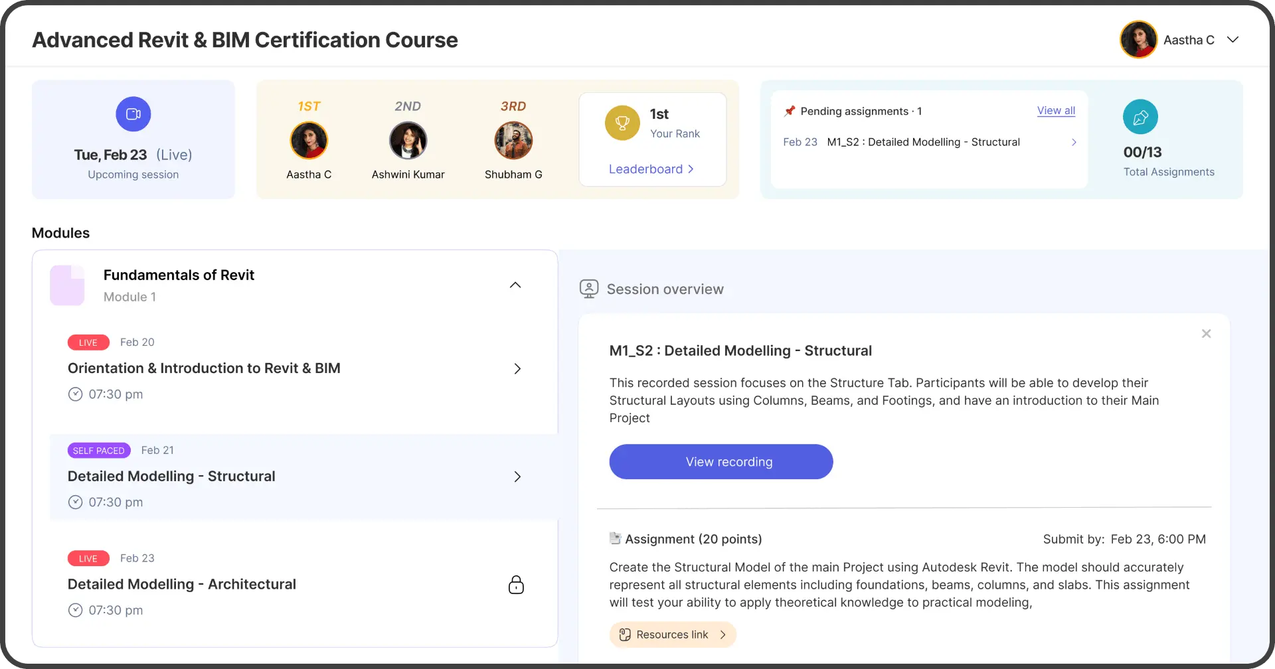Viewport: 1275px width, 669px height.
Task: Click the Leaderboard arrow chevron
Action: (691, 169)
